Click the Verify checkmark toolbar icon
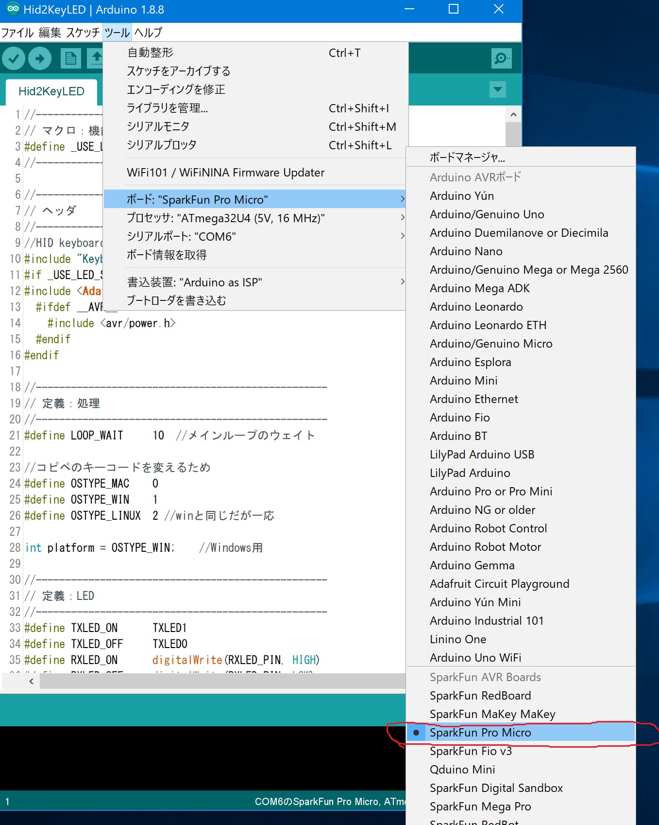659x825 pixels. pos(14,59)
